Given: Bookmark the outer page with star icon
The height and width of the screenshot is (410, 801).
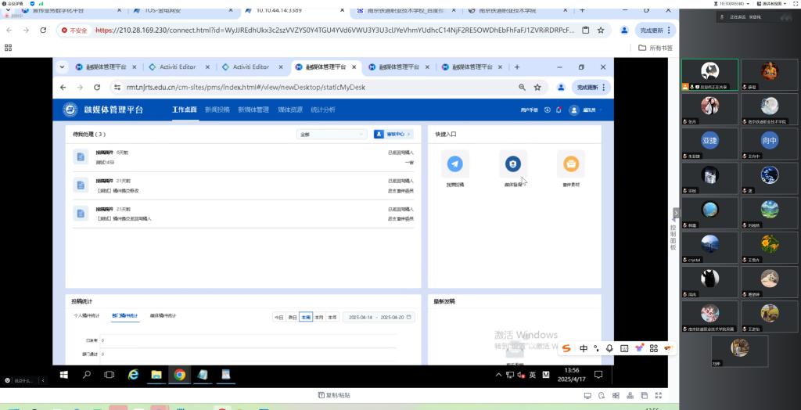Looking at the screenshot, I should (x=602, y=31).
